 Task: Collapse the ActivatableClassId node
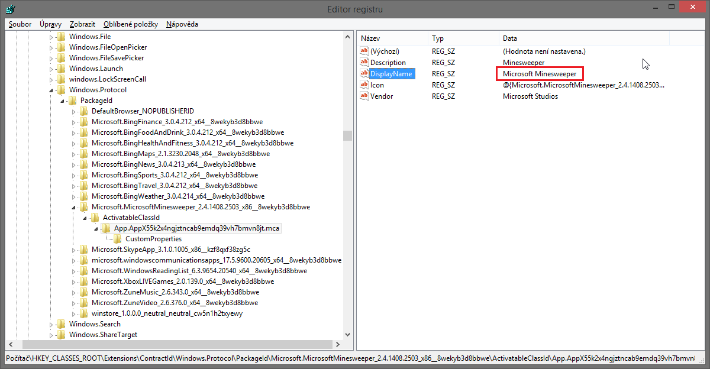click(85, 218)
